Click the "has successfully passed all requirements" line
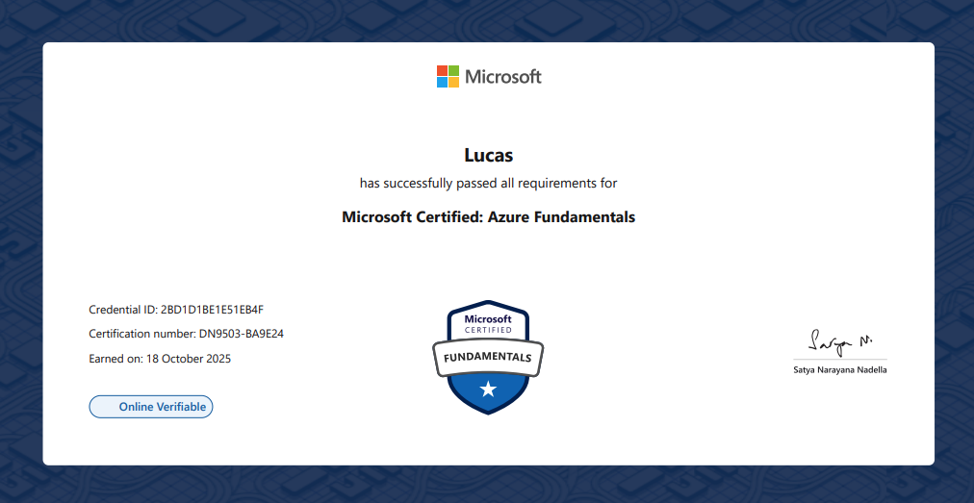 488,183
